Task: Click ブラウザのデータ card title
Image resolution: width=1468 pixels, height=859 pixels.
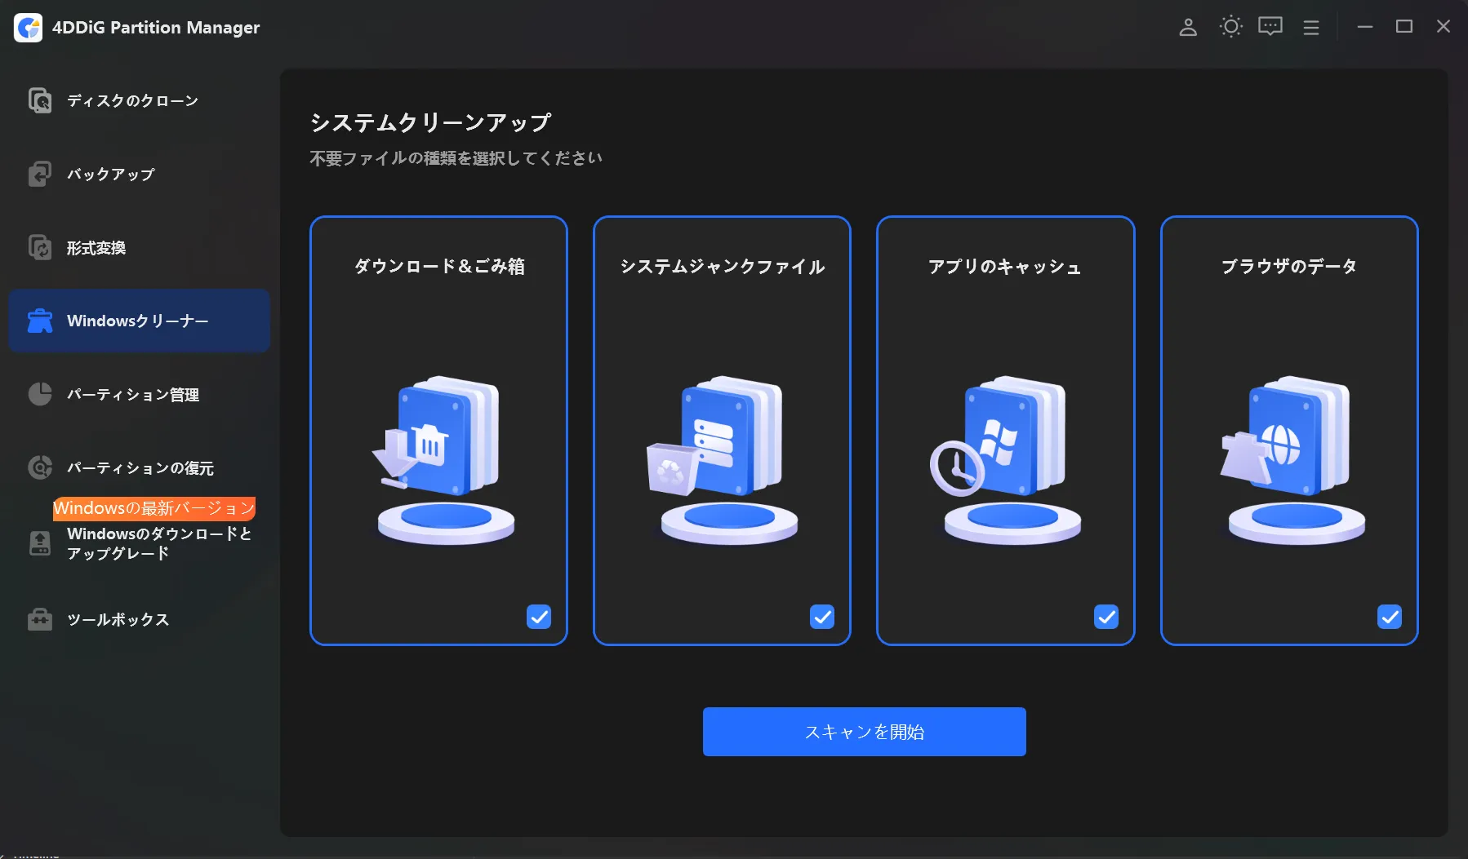Action: coord(1289,266)
